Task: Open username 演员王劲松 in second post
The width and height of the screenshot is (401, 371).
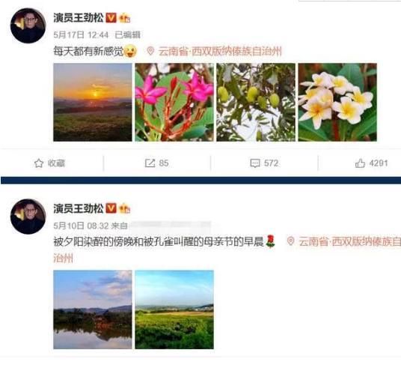Action: tap(79, 208)
